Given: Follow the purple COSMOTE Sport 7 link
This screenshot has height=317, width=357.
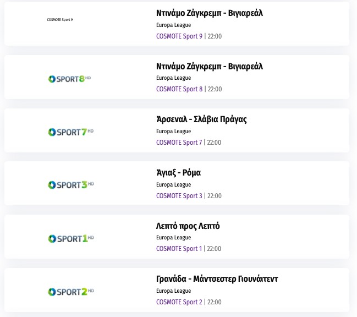Looking at the screenshot, I should tap(179, 143).
